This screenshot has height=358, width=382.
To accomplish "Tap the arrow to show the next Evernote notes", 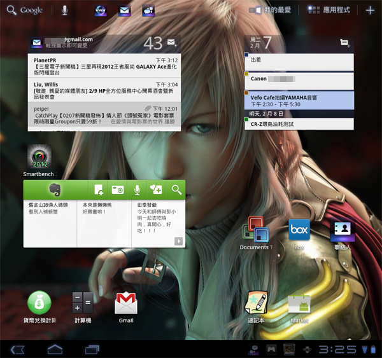I will pyautogui.click(x=178, y=241).
